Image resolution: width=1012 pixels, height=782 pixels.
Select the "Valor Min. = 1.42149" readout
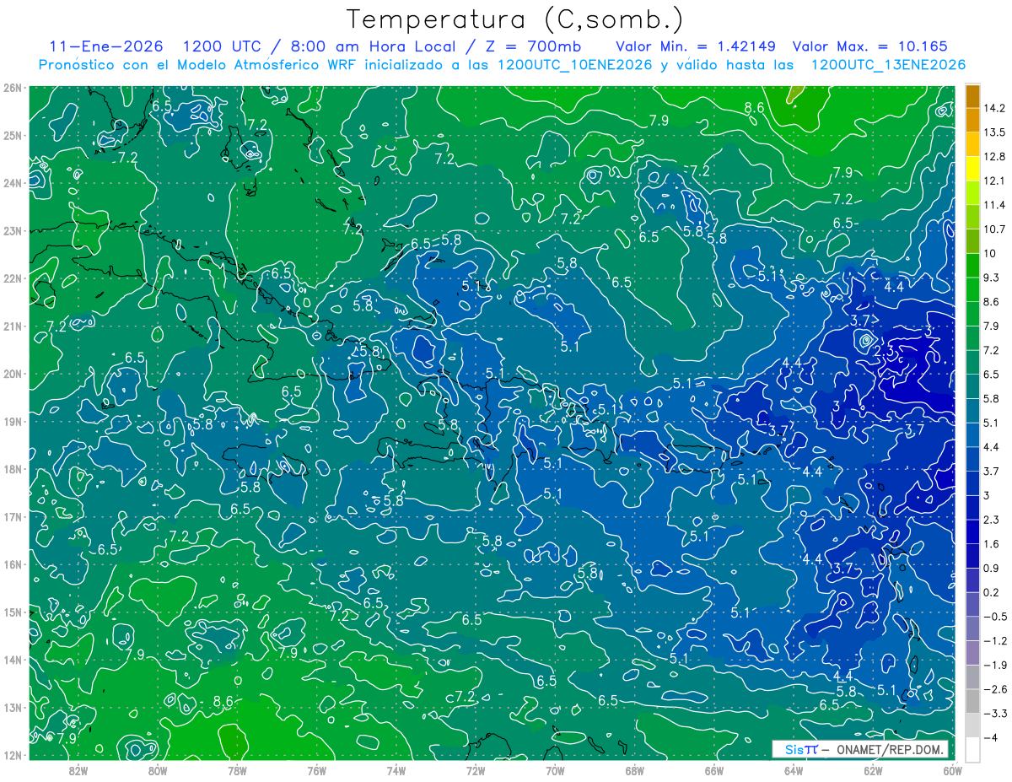point(697,46)
